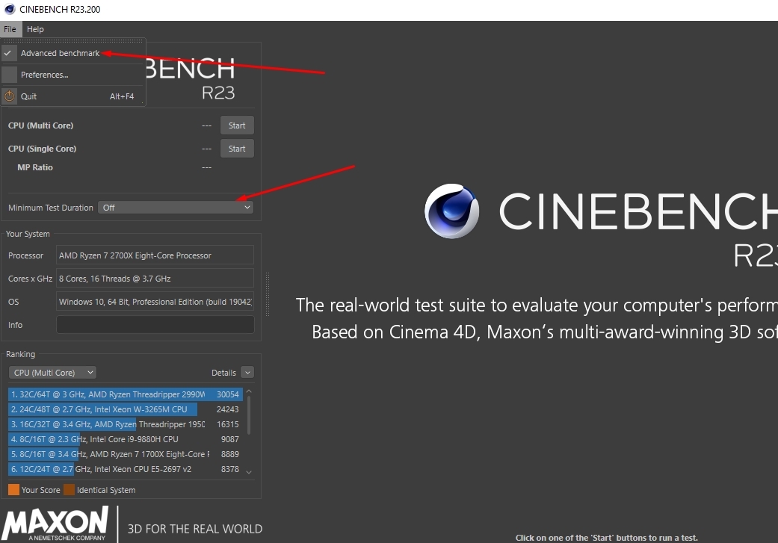Click the Cinebench sphere logo
The image size is (778, 543).
pyautogui.click(x=451, y=211)
